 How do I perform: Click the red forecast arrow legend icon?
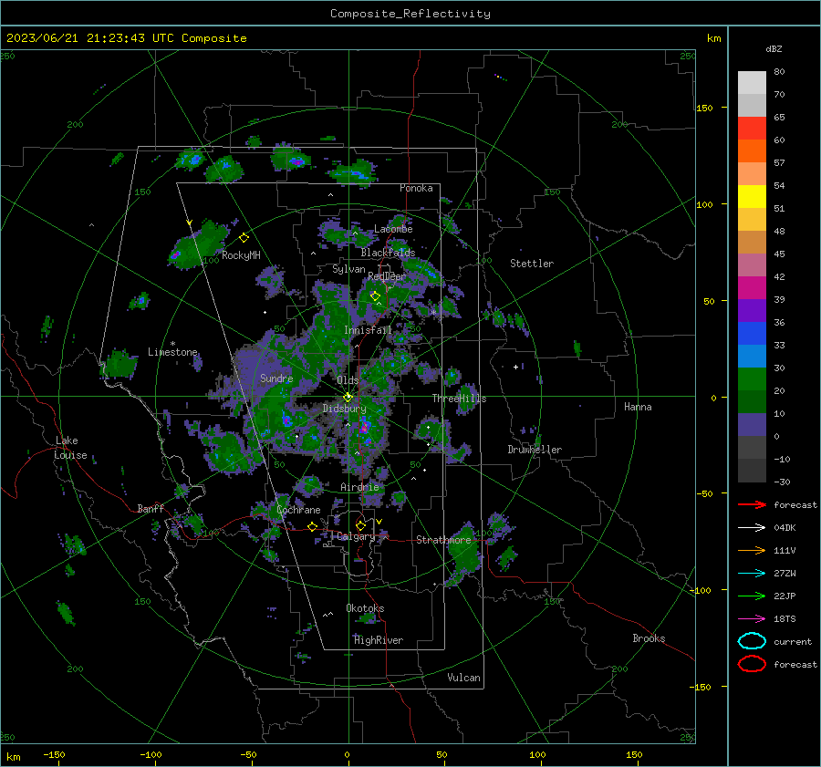pos(752,504)
